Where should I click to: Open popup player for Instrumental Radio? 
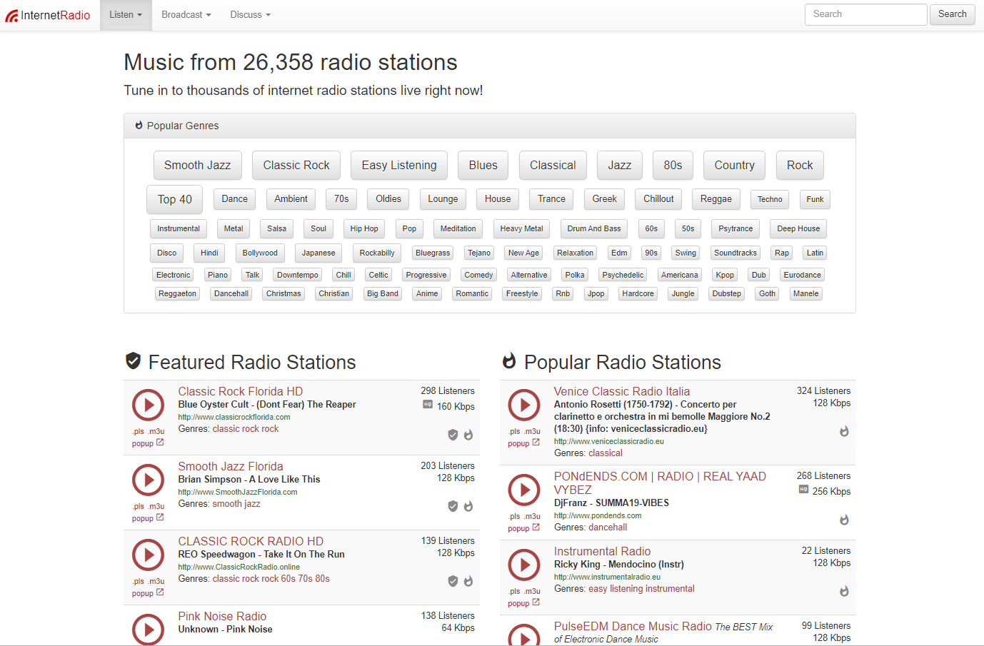[x=523, y=603]
